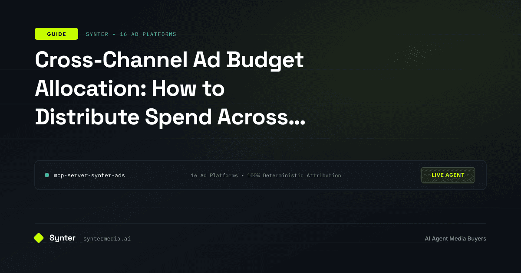521x273 pixels.
Task: Click the "SYNTER • 16 AD PLATFORMS" label
Action: [131, 34]
